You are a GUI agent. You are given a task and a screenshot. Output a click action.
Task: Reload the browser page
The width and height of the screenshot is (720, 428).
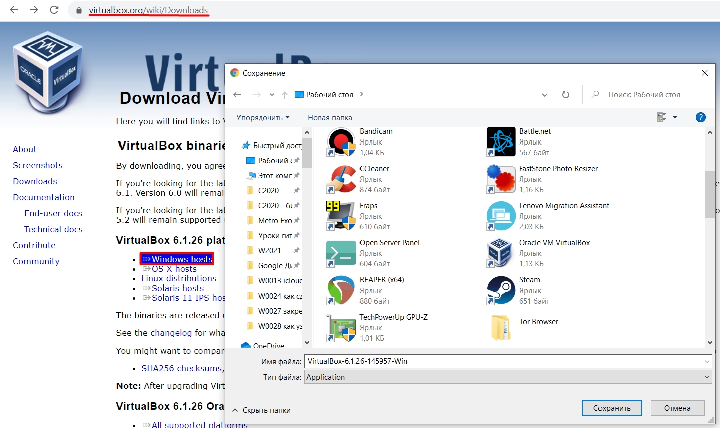(54, 10)
